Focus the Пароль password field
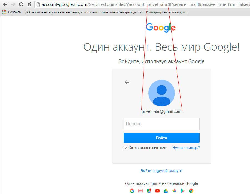This screenshot has width=250, height=194. 161,124
